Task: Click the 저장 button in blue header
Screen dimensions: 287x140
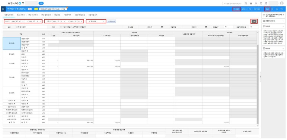Action: click(x=250, y=9)
